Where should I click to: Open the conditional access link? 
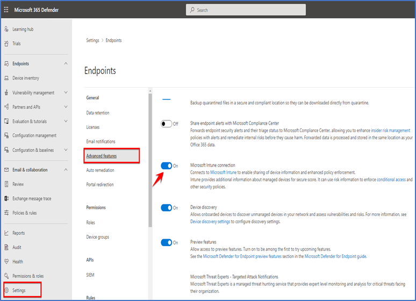coord(391,180)
